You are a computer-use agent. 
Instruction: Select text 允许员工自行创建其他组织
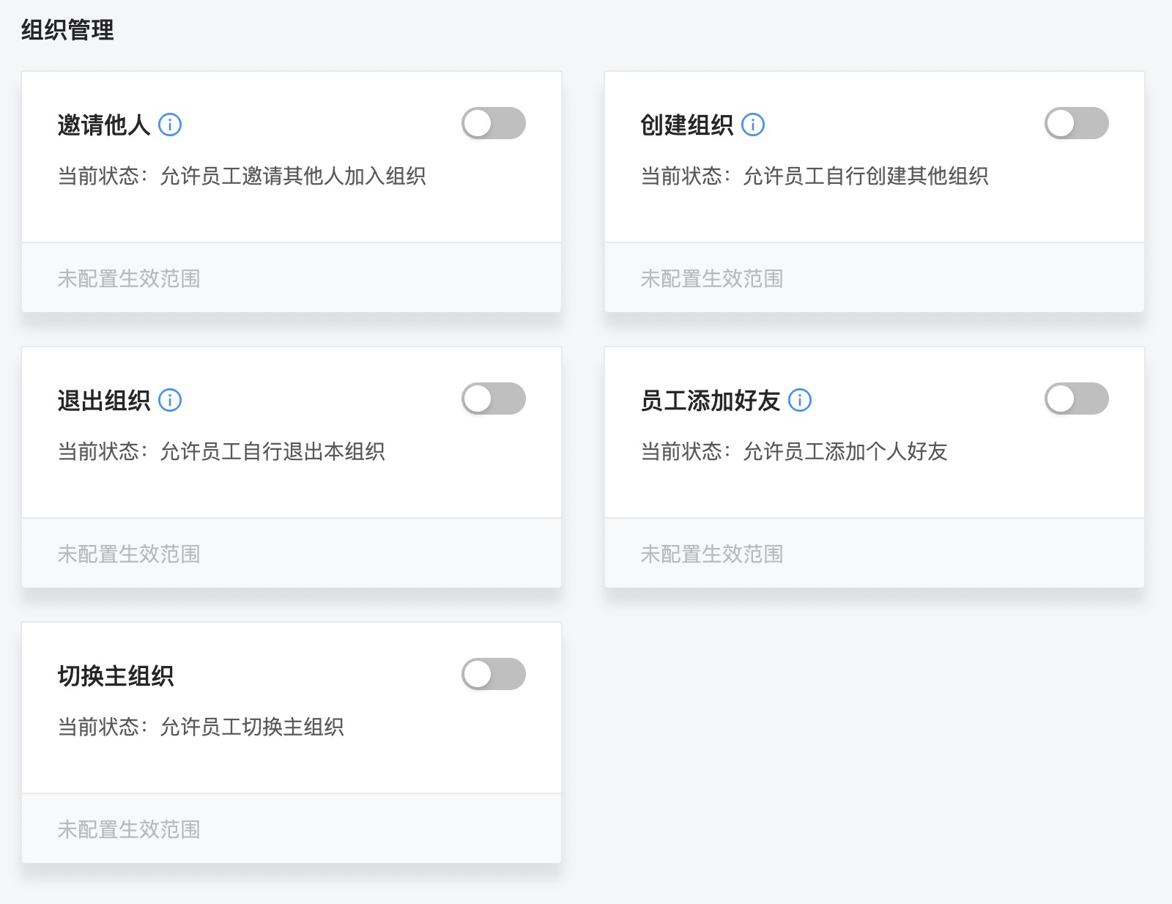[x=866, y=176]
